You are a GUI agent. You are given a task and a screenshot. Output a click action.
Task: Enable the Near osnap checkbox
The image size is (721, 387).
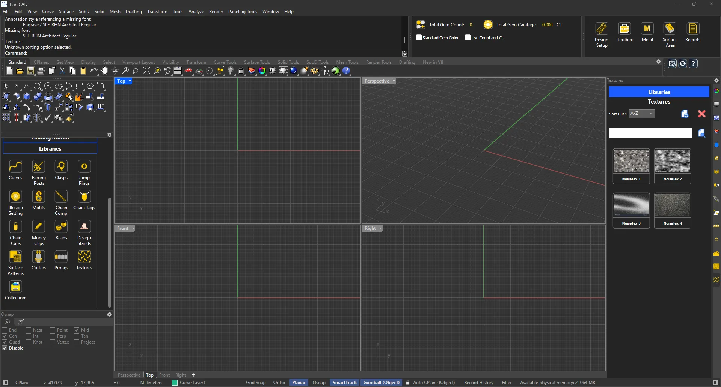click(x=29, y=330)
